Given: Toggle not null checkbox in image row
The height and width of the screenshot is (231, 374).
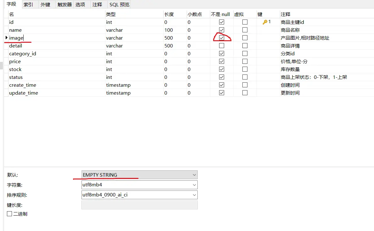Looking at the screenshot, I should click(222, 38).
